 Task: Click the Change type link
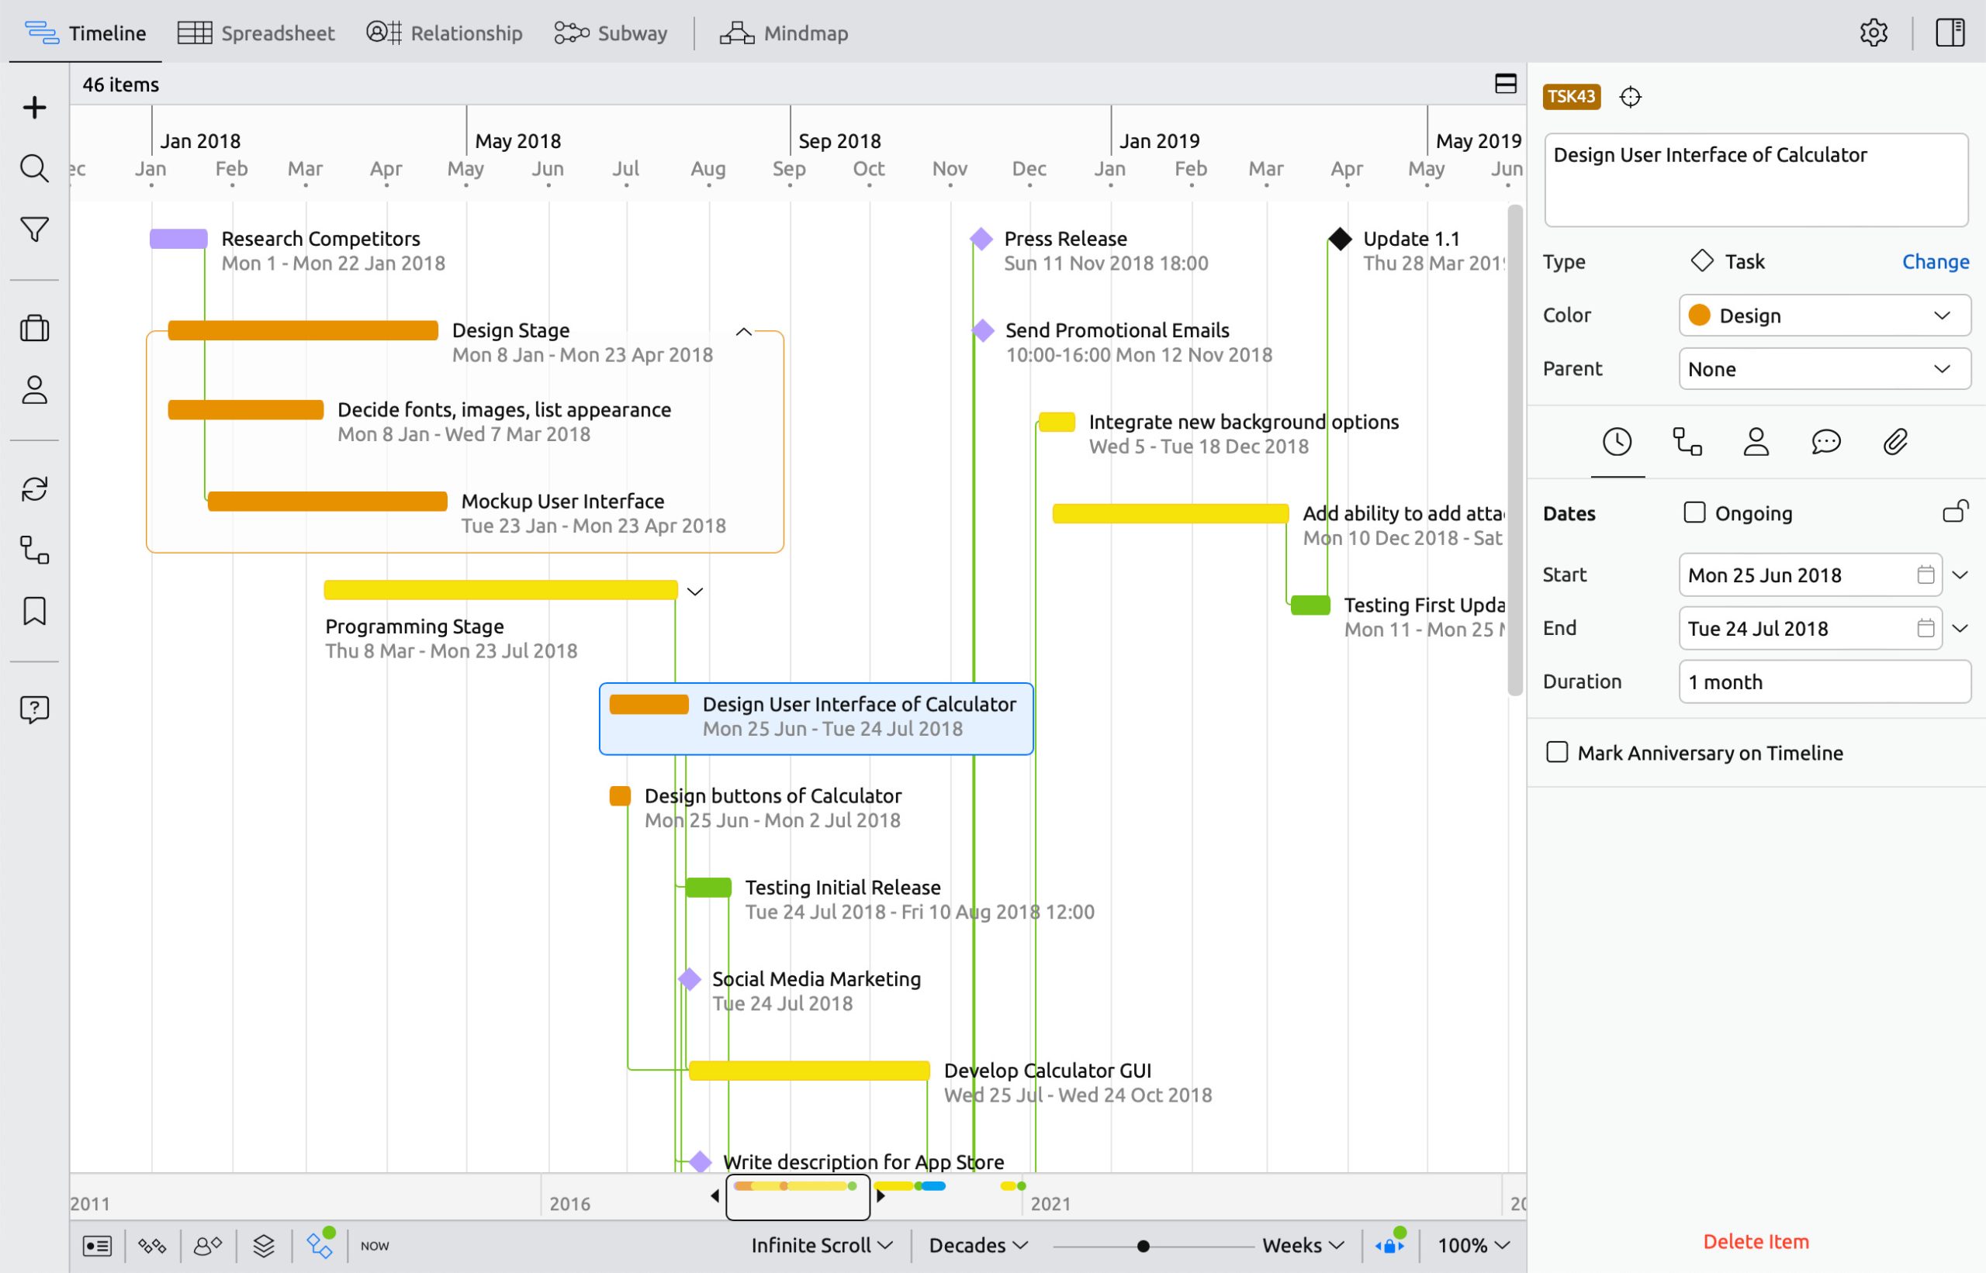(x=1935, y=262)
